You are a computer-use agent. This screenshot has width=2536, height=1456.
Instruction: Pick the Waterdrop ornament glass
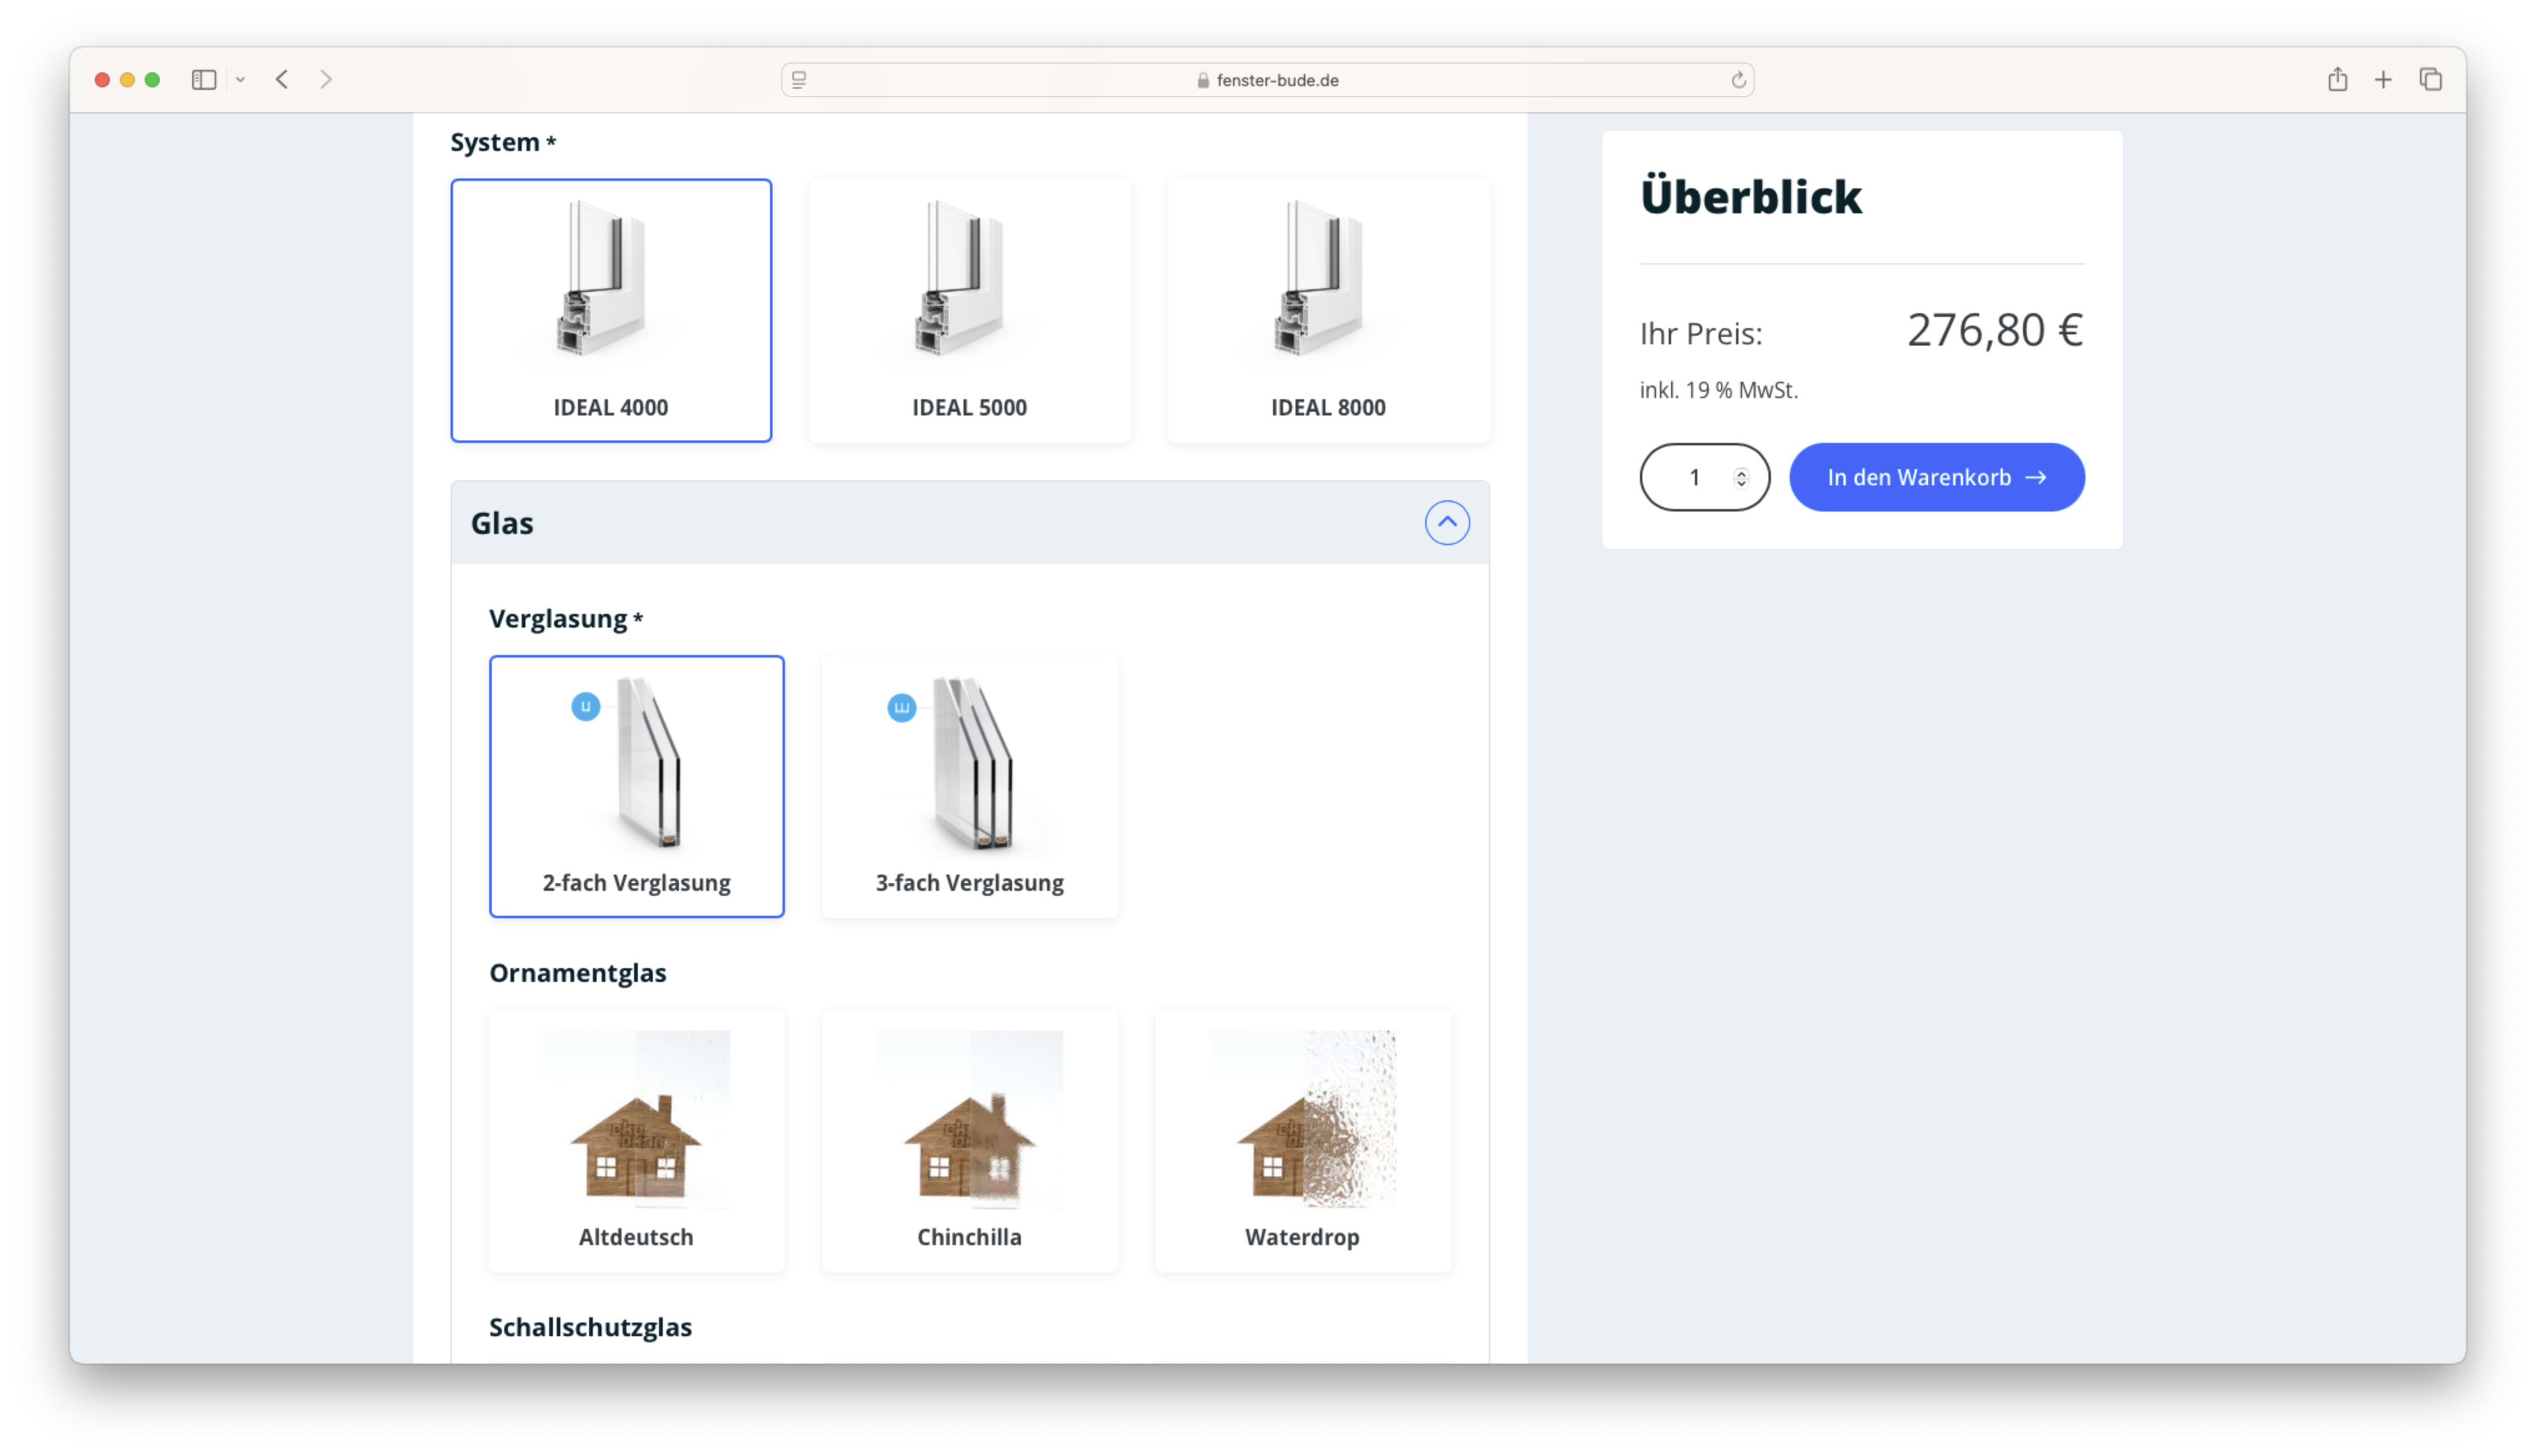pyautogui.click(x=1302, y=1140)
